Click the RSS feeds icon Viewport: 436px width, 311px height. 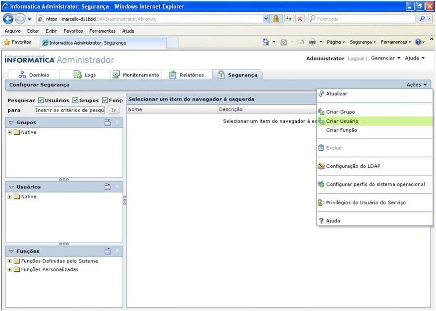pyautogui.click(x=284, y=42)
